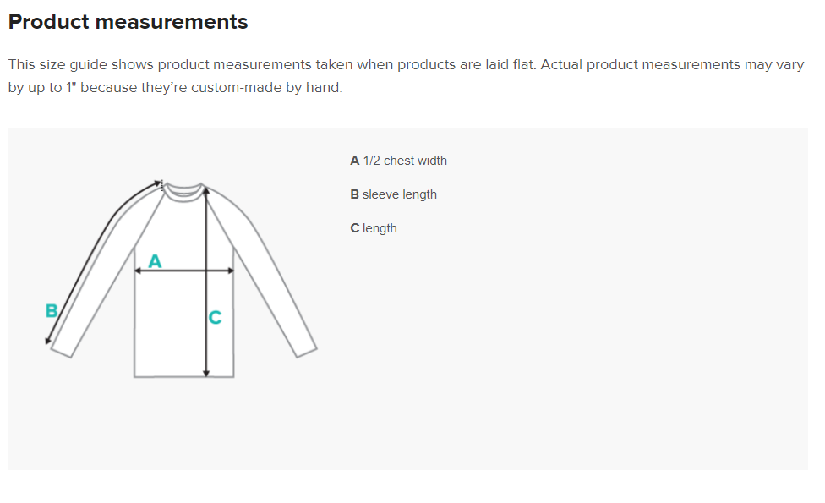825x503 pixels.
Task: Click the shirt collar in the diagram
Action: (x=183, y=191)
